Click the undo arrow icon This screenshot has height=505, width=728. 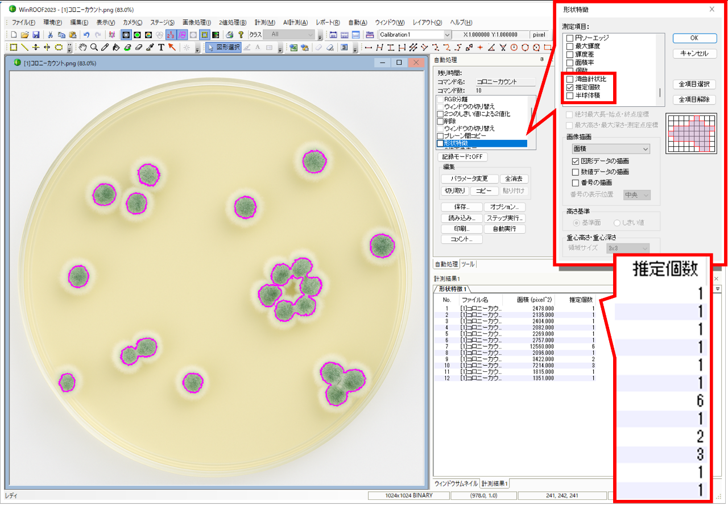coord(86,35)
